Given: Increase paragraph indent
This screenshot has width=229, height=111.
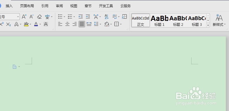Looking at the screenshot, I should click(x=88, y=17).
